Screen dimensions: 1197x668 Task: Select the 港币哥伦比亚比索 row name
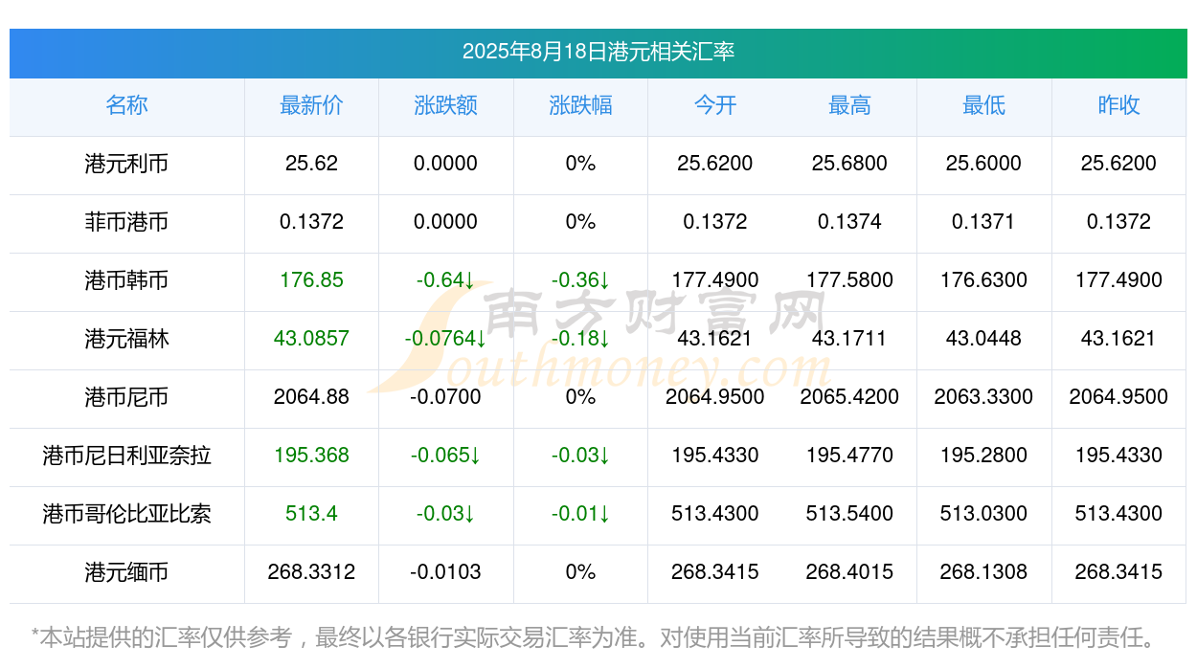[126, 514]
